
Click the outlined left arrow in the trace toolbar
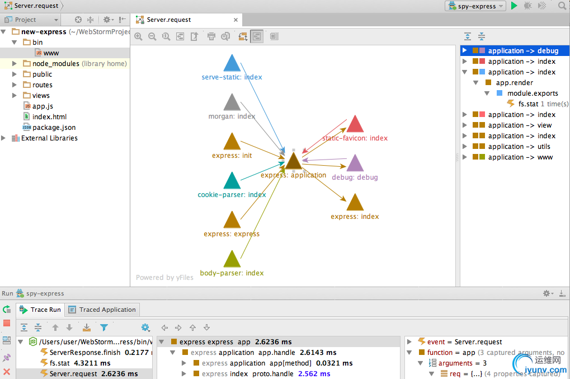[x=164, y=327]
